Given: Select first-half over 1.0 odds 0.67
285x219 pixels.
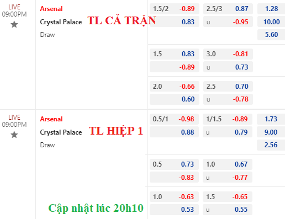Looking at the screenshot, I should coord(228,164).
